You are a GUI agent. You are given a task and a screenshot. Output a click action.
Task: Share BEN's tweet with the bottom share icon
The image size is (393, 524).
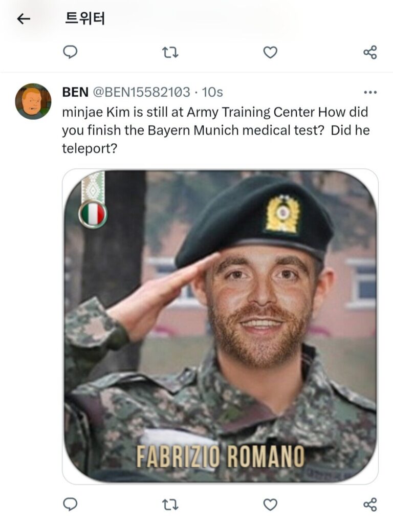pyautogui.click(x=370, y=504)
